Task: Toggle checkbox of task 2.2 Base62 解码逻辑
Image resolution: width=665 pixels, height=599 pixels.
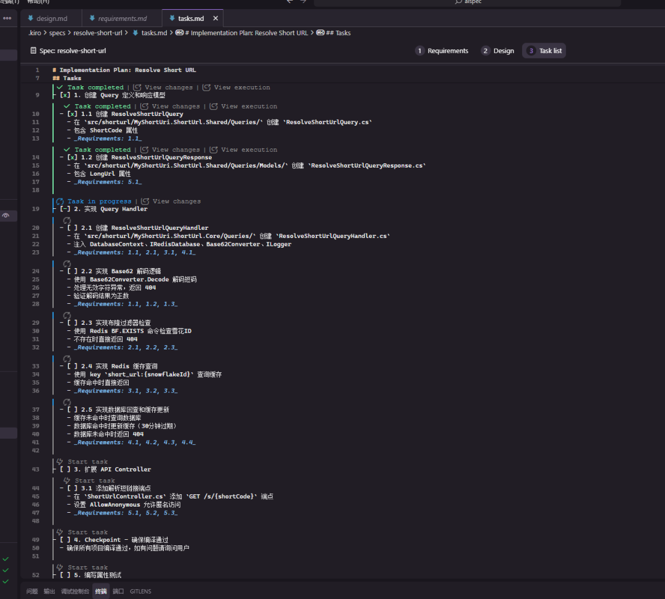Action: click(x=72, y=271)
